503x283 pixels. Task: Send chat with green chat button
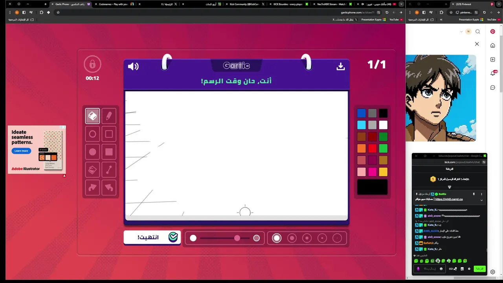(x=480, y=269)
